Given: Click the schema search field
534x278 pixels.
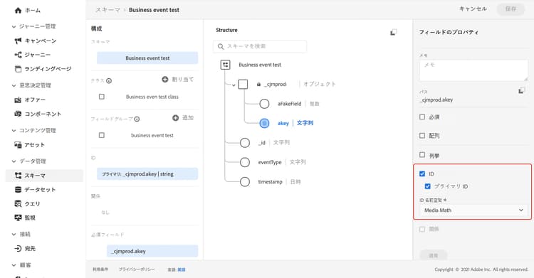Looking at the screenshot, I should 260,46.
